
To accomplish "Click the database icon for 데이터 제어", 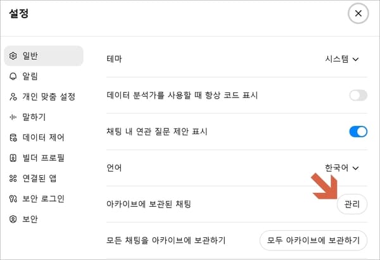I will coord(13,137).
